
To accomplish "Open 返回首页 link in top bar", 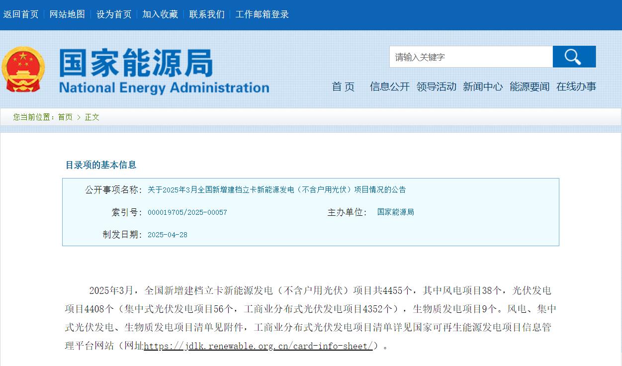I will [x=21, y=14].
